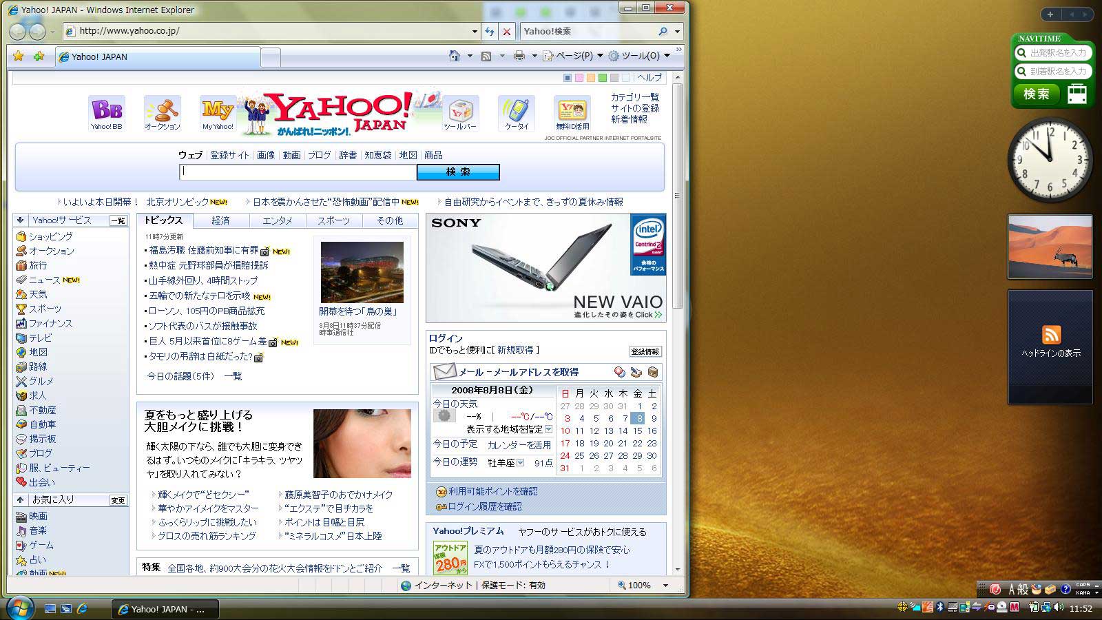This screenshot has height=620, width=1102.
Task: Click the Internet Explorer Home icon
Action: [x=454, y=56]
